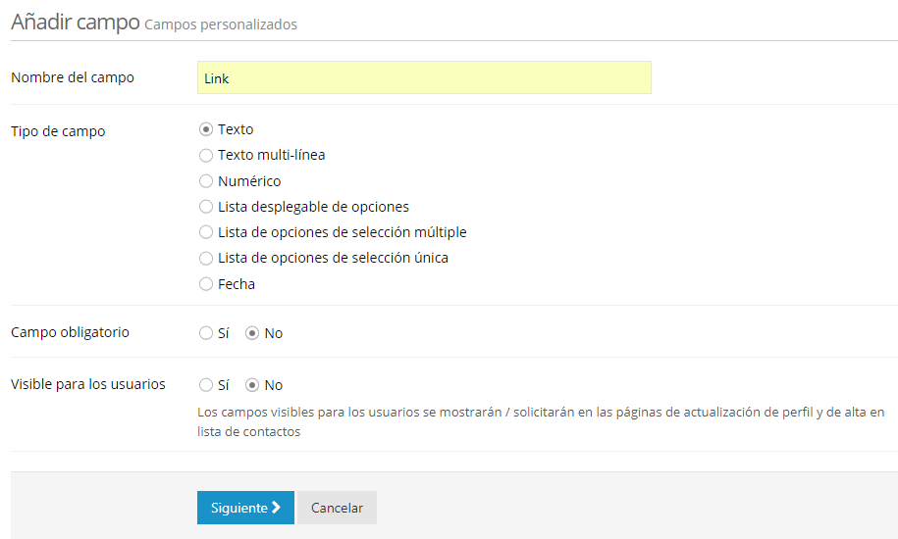Select the Texto field type
The width and height of the screenshot is (898, 539).
point(206,129)
